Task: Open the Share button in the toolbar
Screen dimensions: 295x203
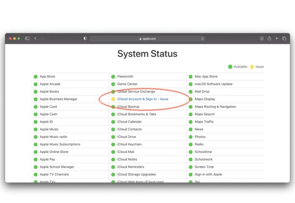Action: pos(269,38)
